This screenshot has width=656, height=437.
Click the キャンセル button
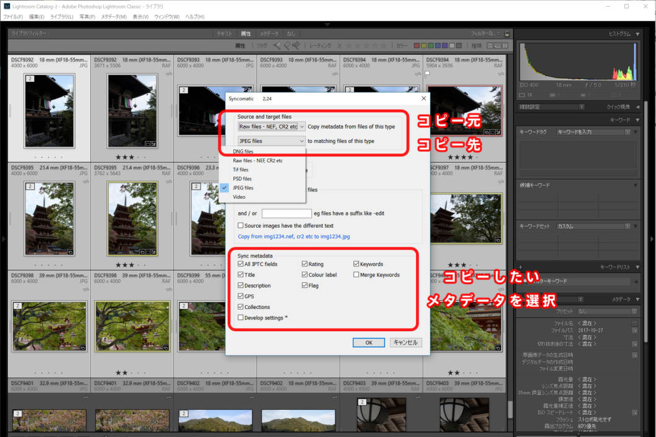click(x=406, y=342)
